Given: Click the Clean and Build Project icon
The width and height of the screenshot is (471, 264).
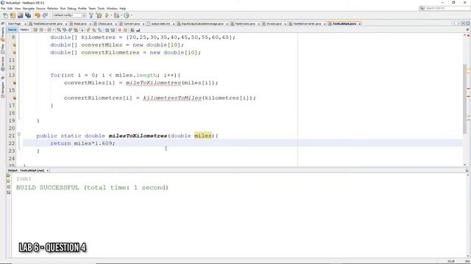Looking at the screenshot, I should (x=99, y=15).
